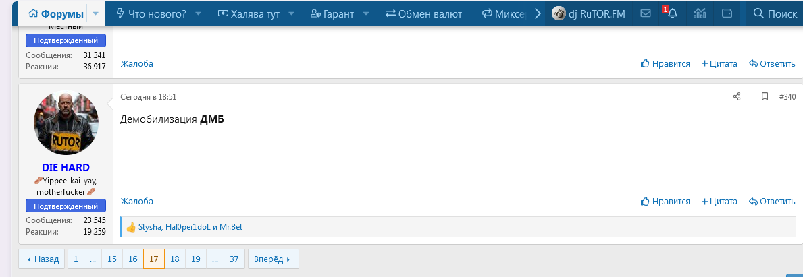The width and height of the screenshot is (803, 277).
Task: Open the dj RuTOR.FM profile avatar
Action: (x=559, y=13)
